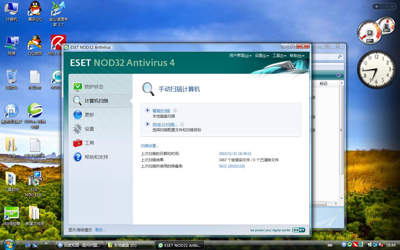Click info icon next to Custom Scan (自定义扫描)
This screenshot has width=400, height=250.
(x=182, y=124)
